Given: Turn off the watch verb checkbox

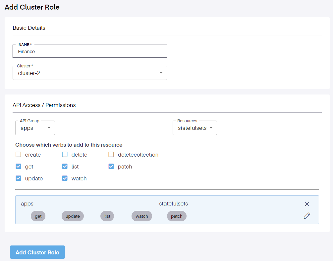Looking at the screenshot, I should (x=65, y=178).
